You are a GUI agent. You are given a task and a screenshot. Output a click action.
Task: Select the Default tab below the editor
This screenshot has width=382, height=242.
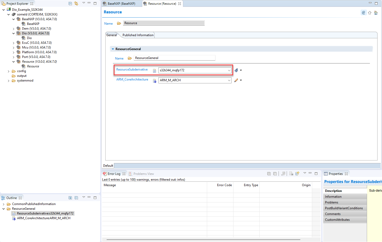[108, 166]
